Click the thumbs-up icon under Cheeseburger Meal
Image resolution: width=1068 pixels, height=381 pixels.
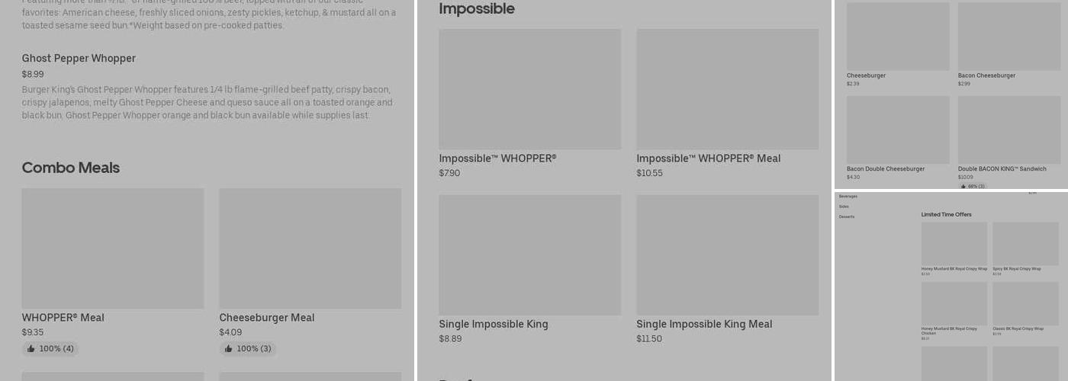tap(229, 349)
